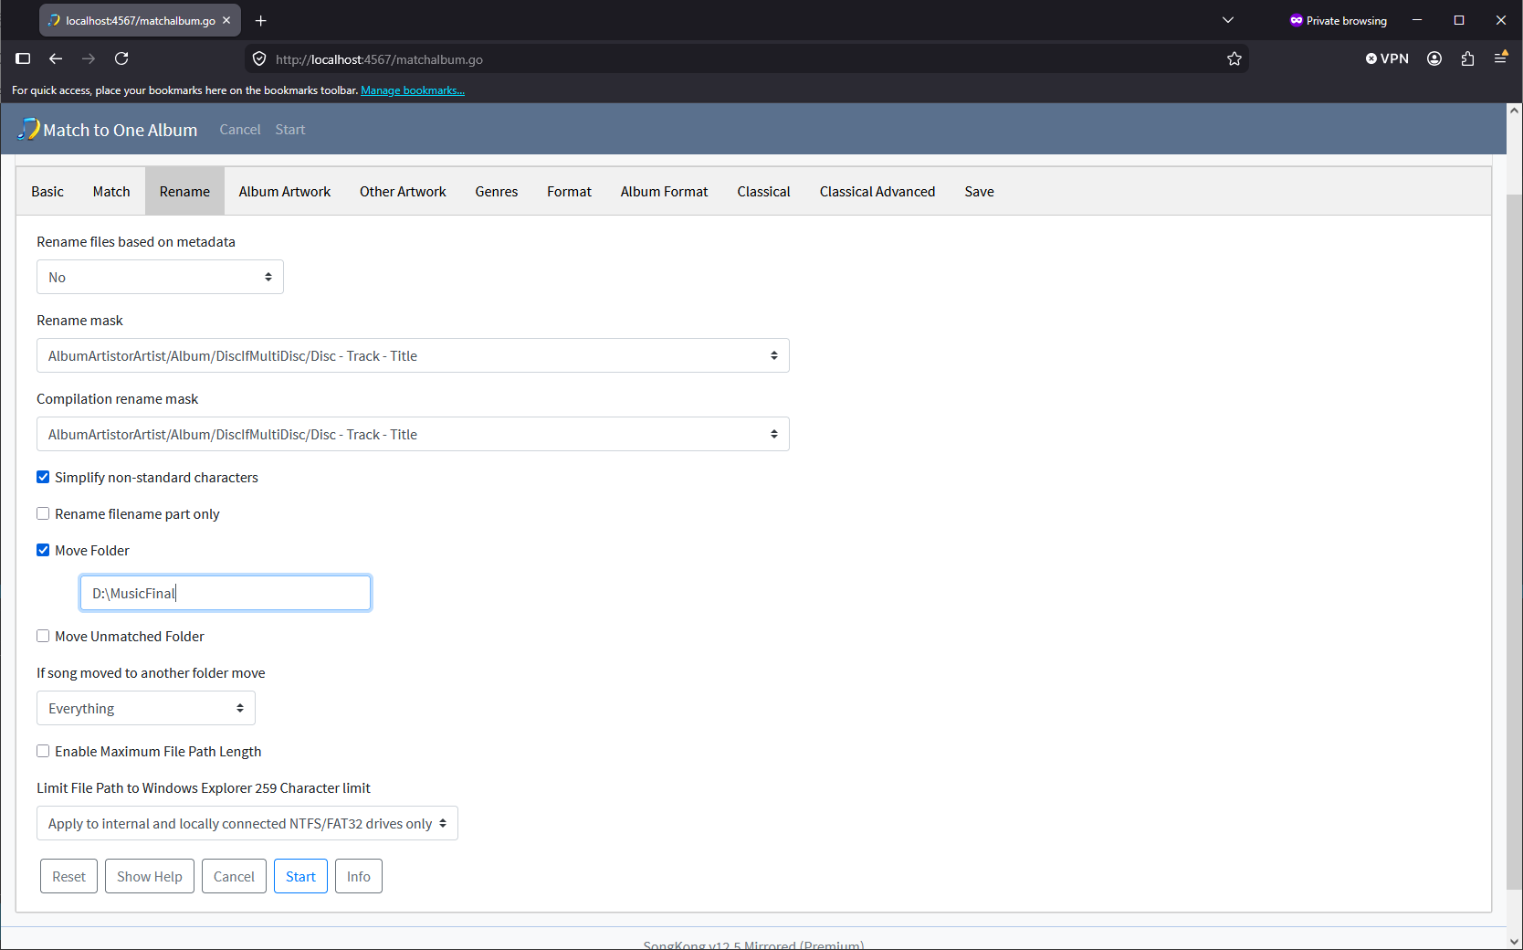Viewport: 1523px width, 950px height.
Task: Bookmark page with the star icon
Action: click(1234, 58)
